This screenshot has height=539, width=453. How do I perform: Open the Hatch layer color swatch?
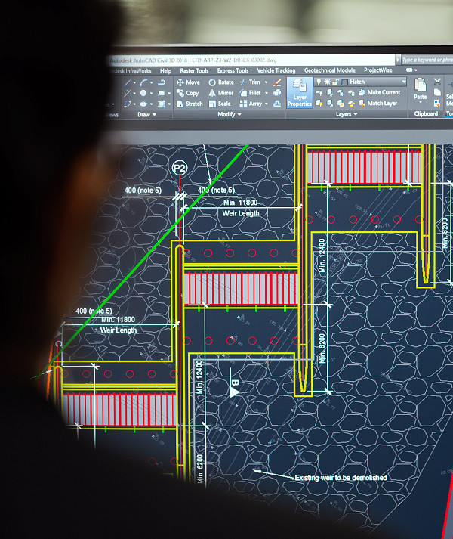[x=345, y=82]
